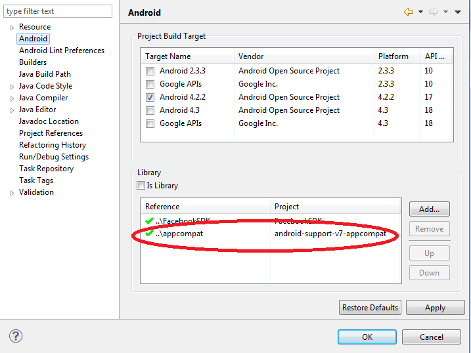The height and width of the screenshot is (353, 471).
Task: Click the Up button
Action: tap(429, 253)
